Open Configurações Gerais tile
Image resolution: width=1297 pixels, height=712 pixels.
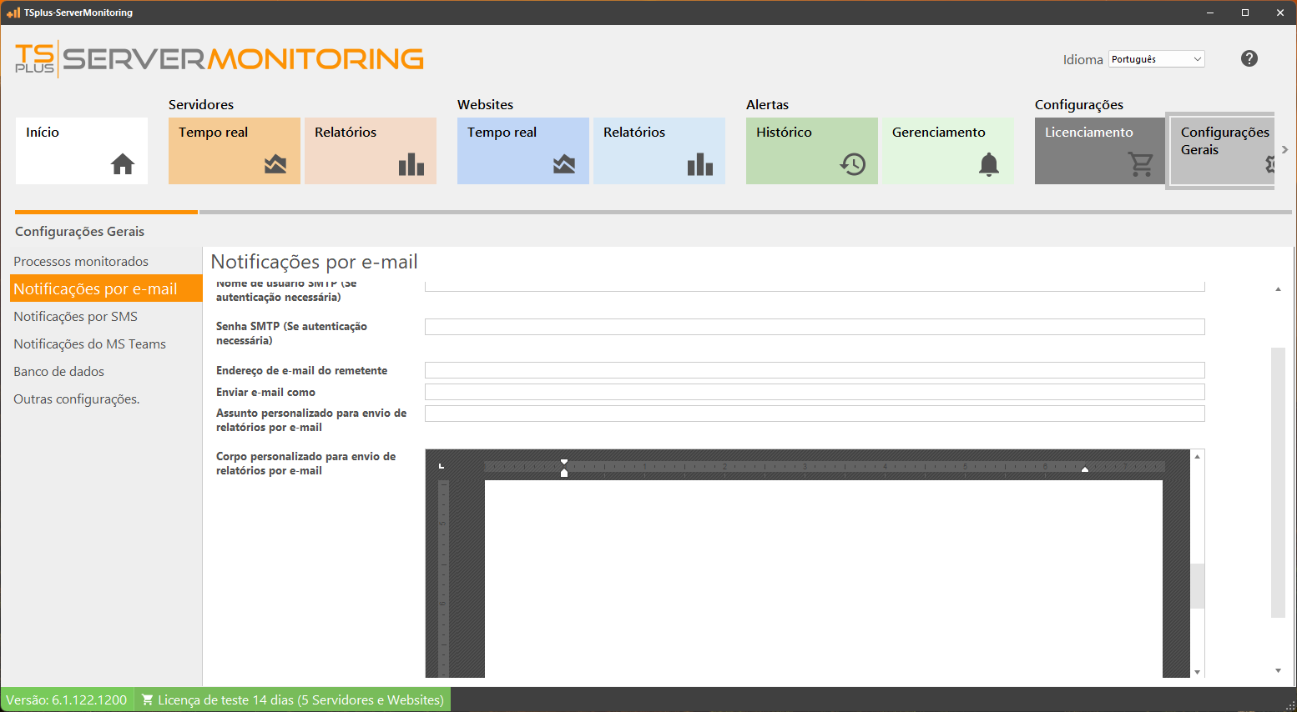point(1220,151)
